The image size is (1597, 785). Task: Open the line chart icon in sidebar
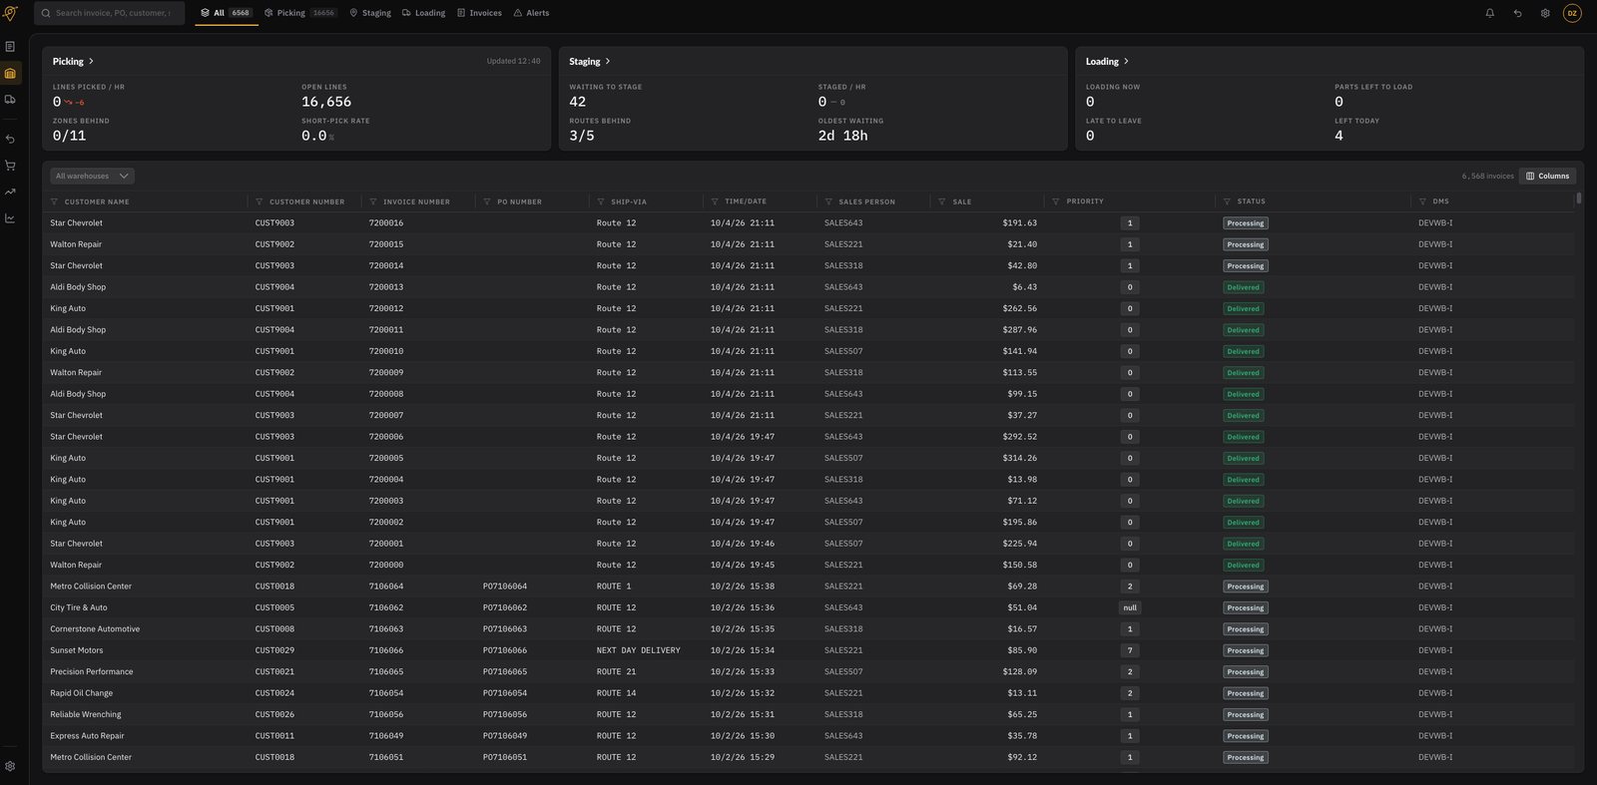click(10, 218)
